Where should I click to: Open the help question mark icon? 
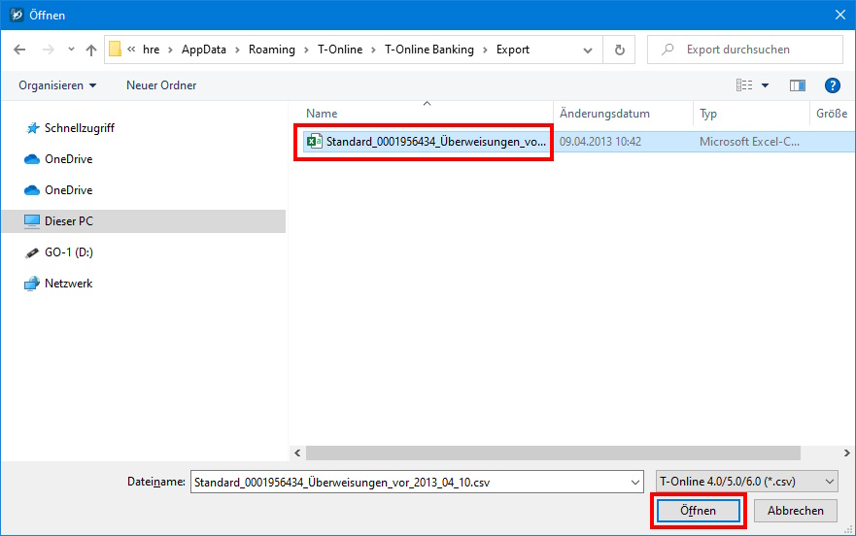[832, 85]
